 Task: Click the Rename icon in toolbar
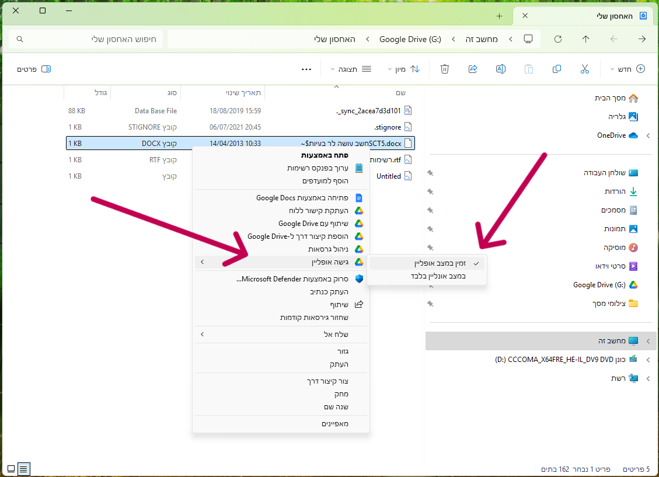click(501, 69)
